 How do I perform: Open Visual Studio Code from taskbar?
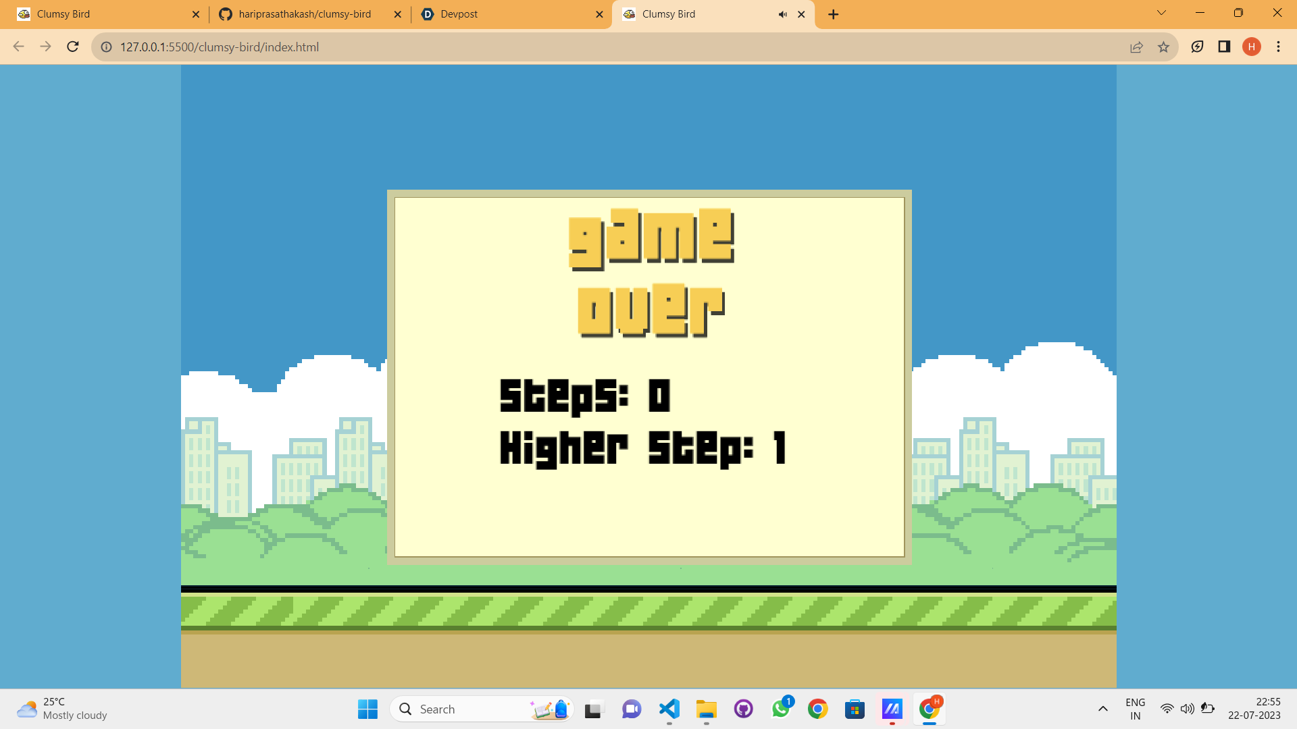(x=669, y=709)
